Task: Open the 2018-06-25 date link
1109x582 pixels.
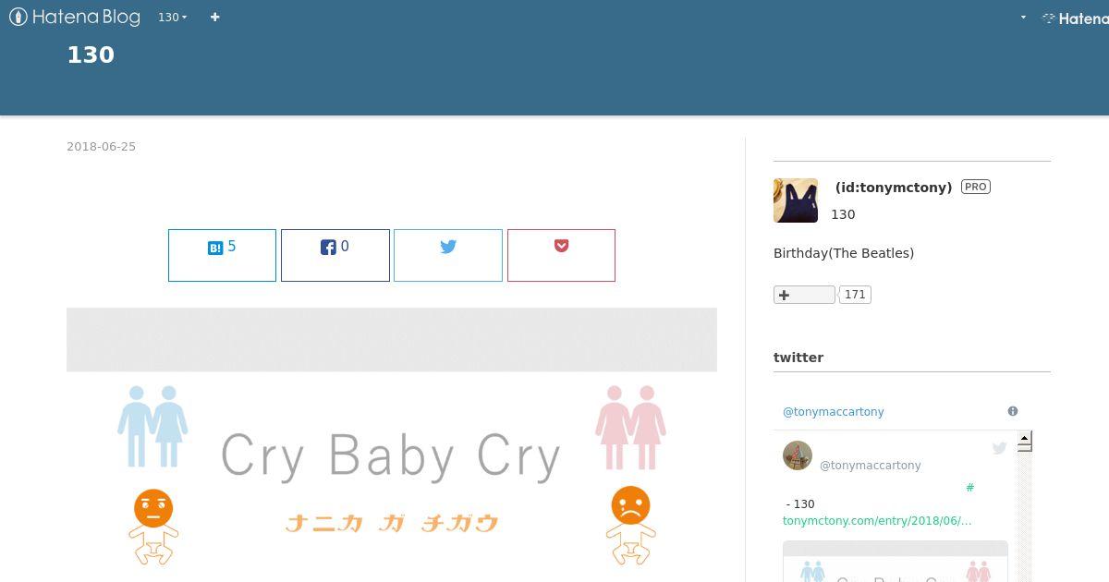Action: click(102, 147)
